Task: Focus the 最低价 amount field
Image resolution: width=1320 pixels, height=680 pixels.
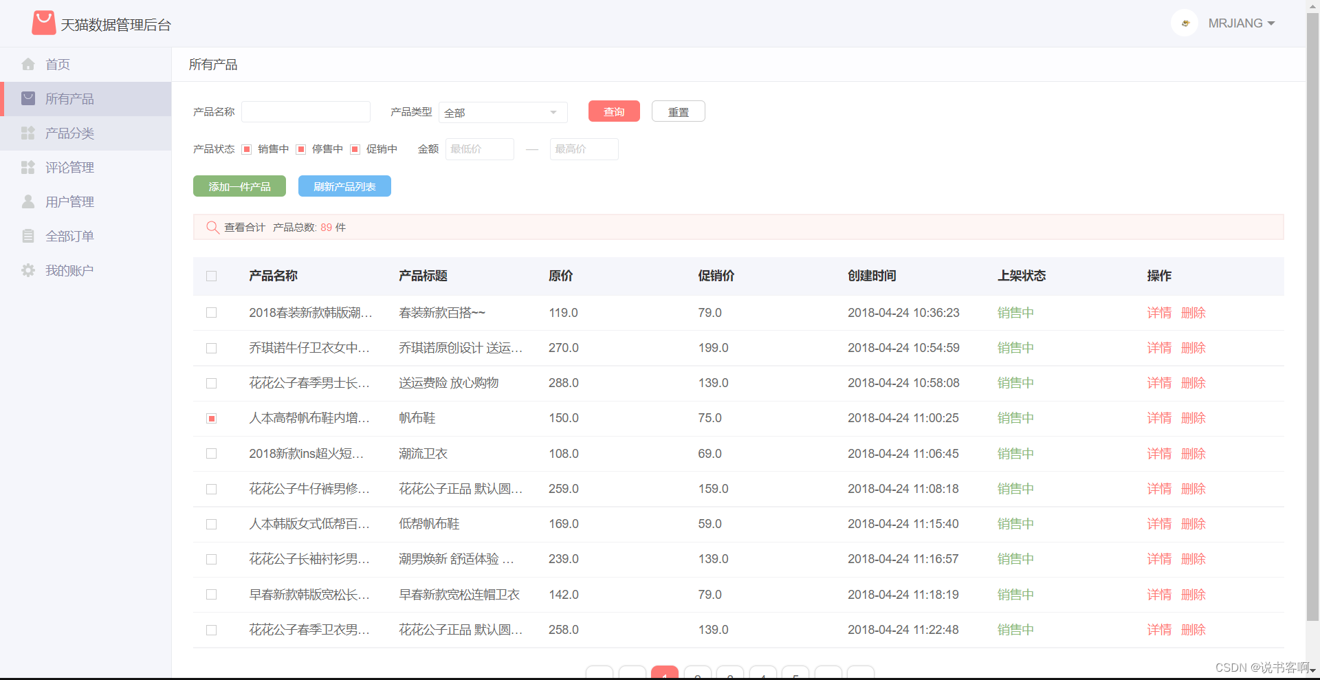Action: click(x=480, y=149)
